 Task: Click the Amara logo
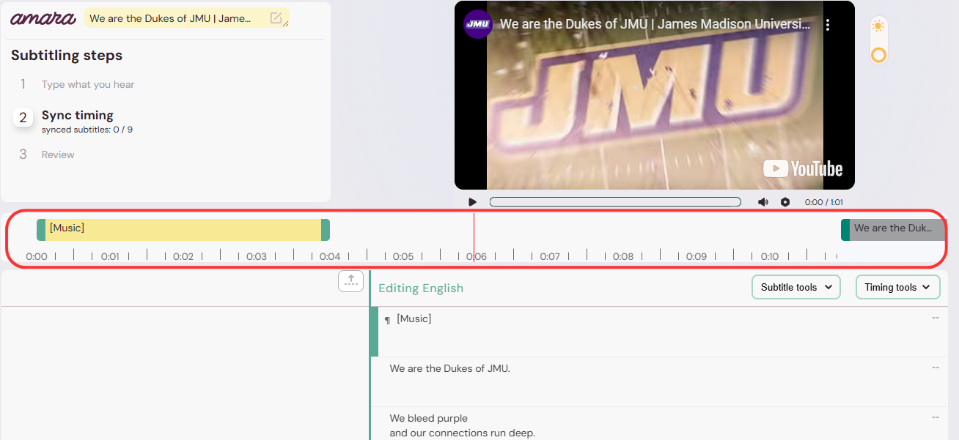43,18
